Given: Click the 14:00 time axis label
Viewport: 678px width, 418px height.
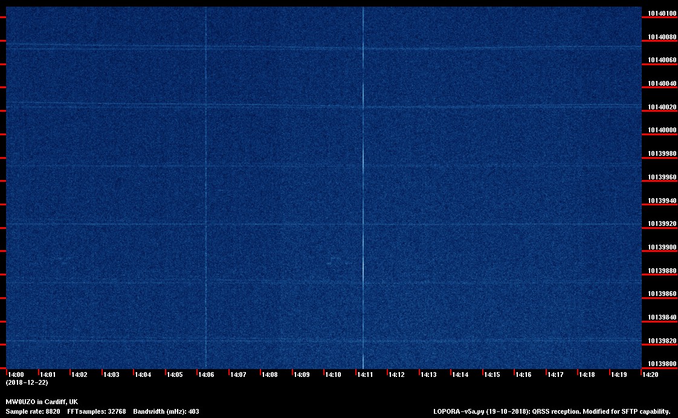Looking at the screenshot, I should click(16, 375).
